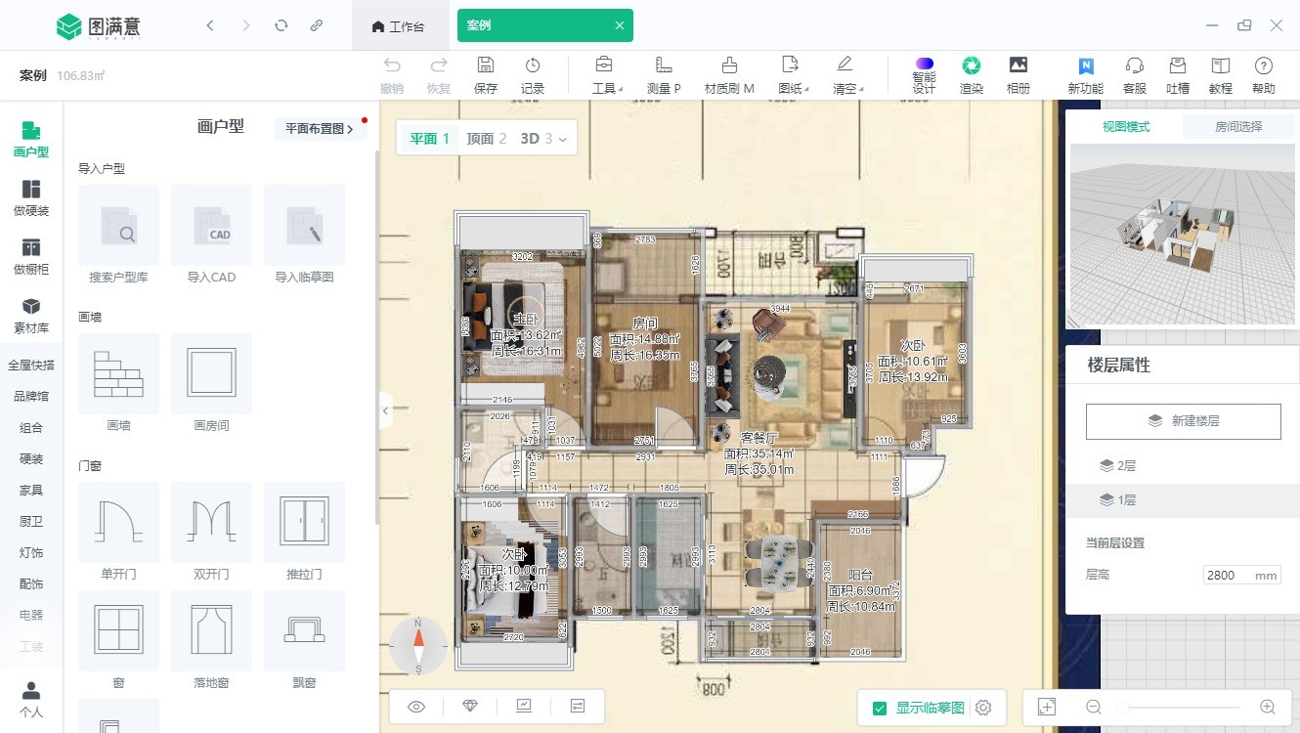Collapse the left panel with the arrow handle
This screenshot has width=1300, height=733.
click(385, 411)
